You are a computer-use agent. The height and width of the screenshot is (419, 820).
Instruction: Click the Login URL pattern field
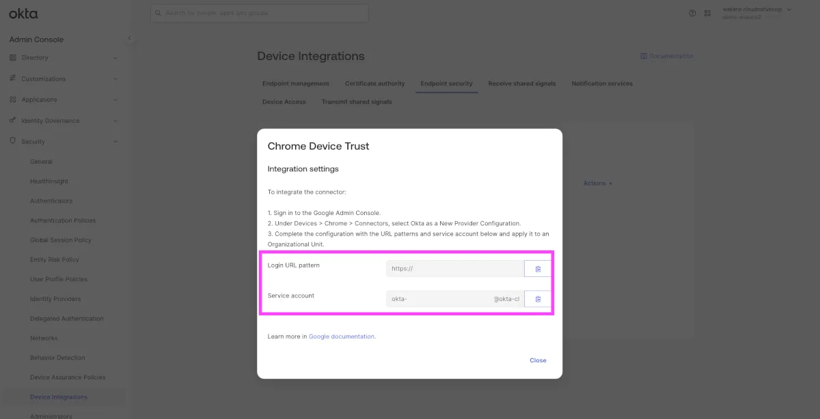(454, 269)
